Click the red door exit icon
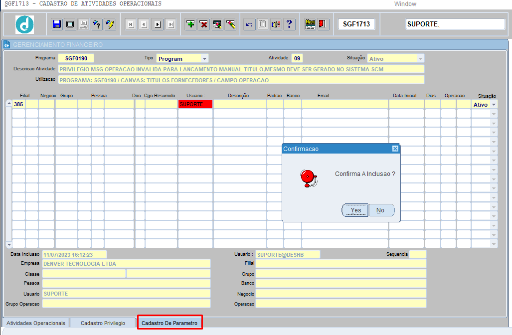This screenshot has width=512, height=335. 323,24
